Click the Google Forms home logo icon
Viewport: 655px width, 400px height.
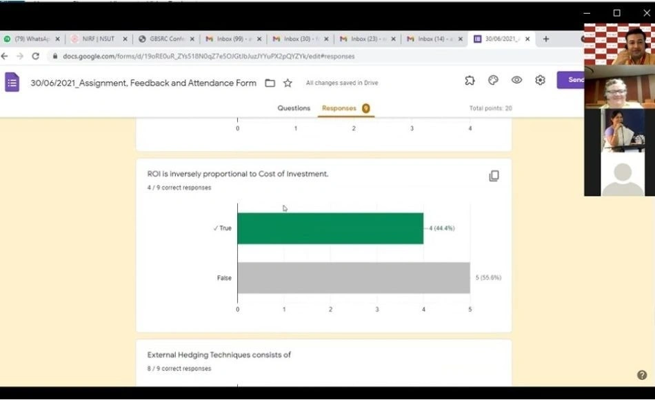(x=12, y=82)
